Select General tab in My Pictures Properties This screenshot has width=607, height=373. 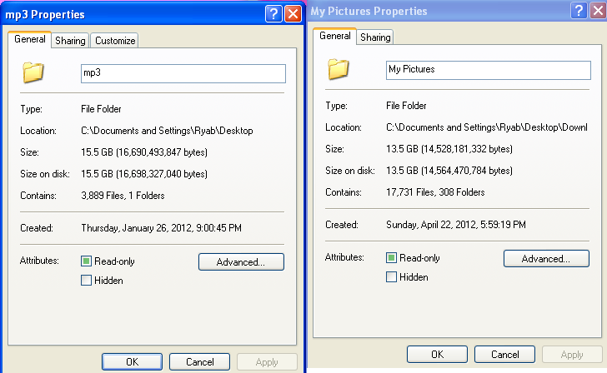335,37
